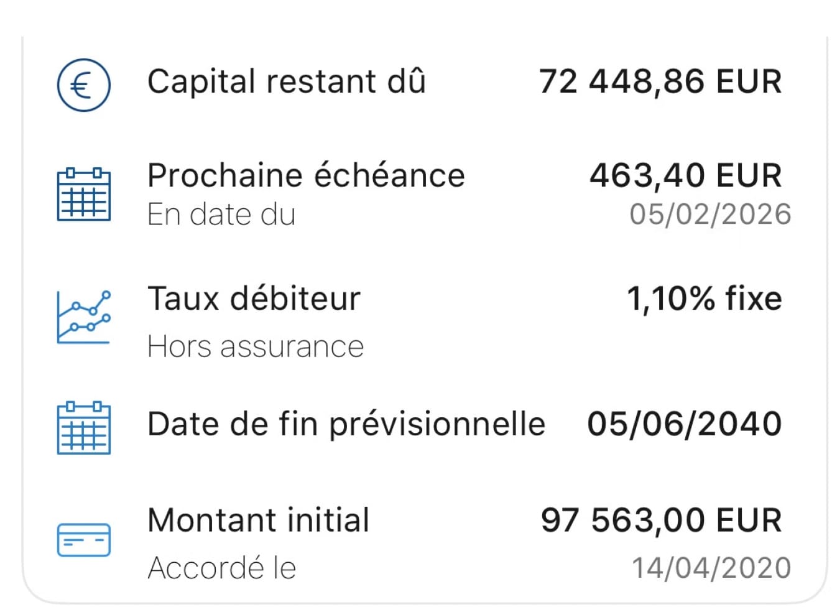Select the Taux débiteur label
832x607 pixels.
(254, 299)
